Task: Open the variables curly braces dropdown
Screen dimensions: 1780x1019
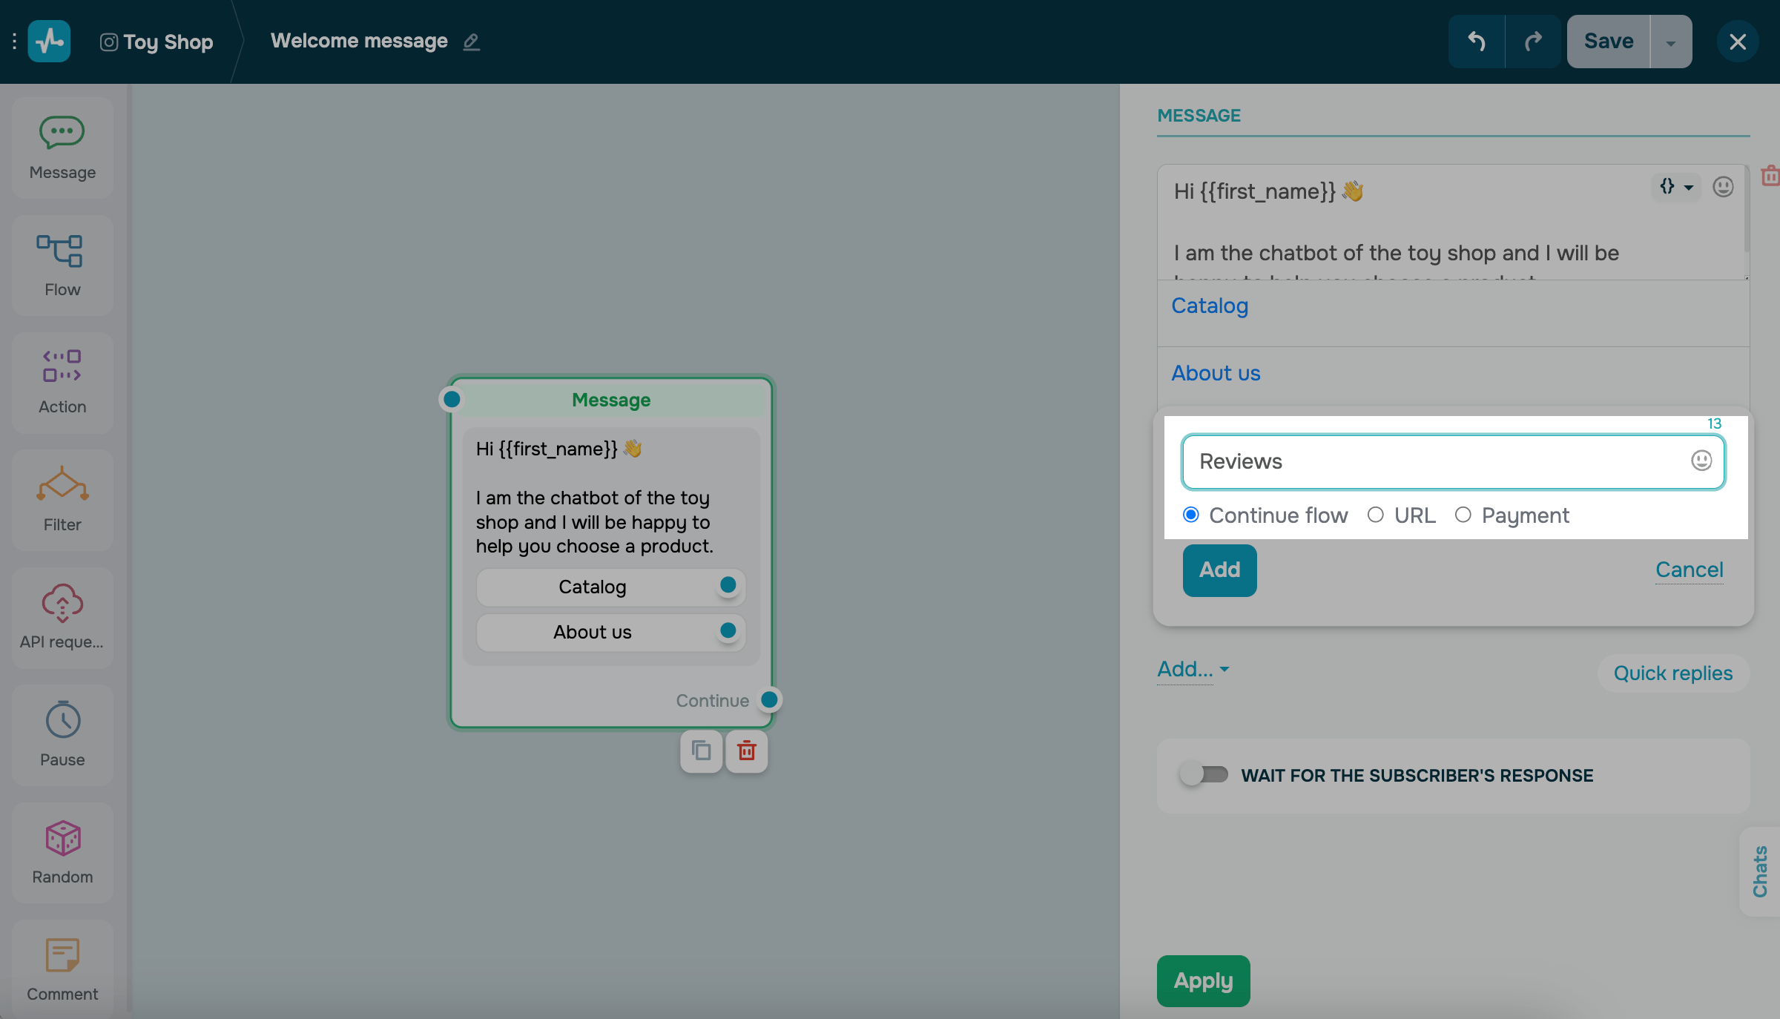Action: [1675, 187]
